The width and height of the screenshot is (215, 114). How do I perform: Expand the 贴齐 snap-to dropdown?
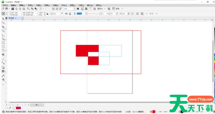tap(105, 9)
